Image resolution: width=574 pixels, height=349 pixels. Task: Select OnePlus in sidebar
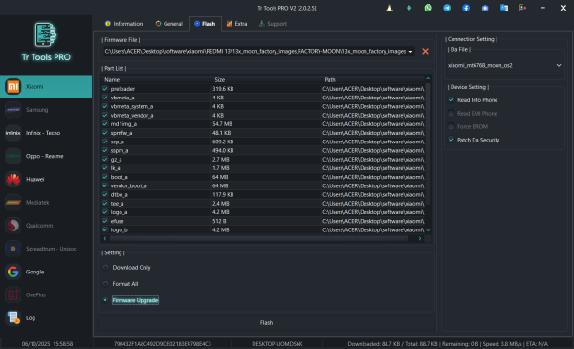tap(46, 294)
